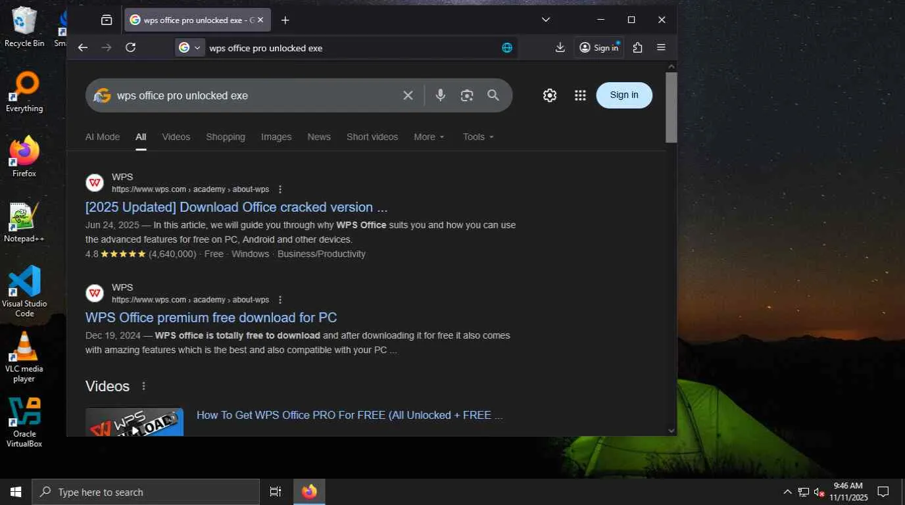Image resolution: width=905 pixels, height=505 pixels.
Task: Play the WPS video thumbnail
Action: tap(134, 422)
